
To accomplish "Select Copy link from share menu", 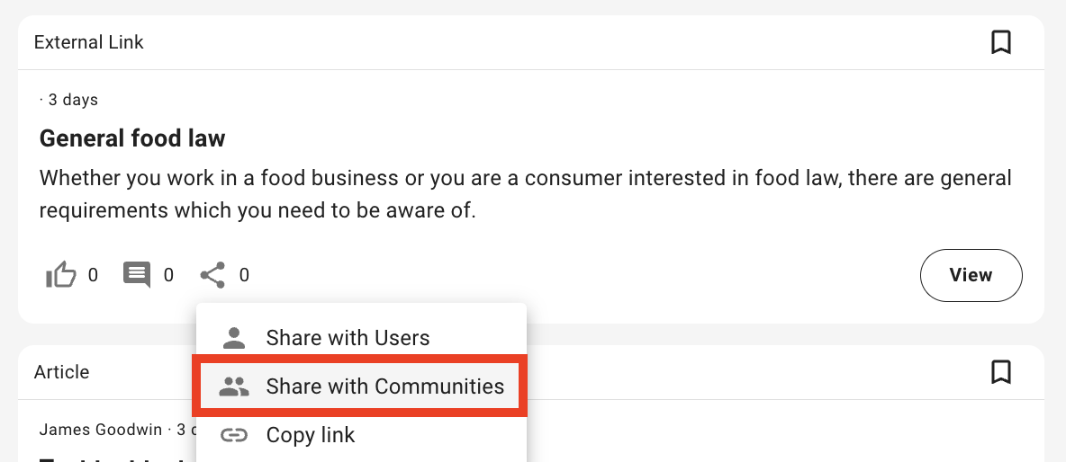I will [x=311, y=436].
